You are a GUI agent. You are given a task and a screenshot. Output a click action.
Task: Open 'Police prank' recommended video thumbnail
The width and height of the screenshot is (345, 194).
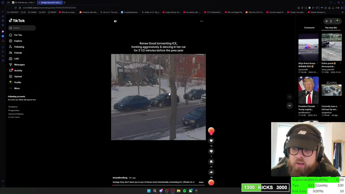[332, 47]
